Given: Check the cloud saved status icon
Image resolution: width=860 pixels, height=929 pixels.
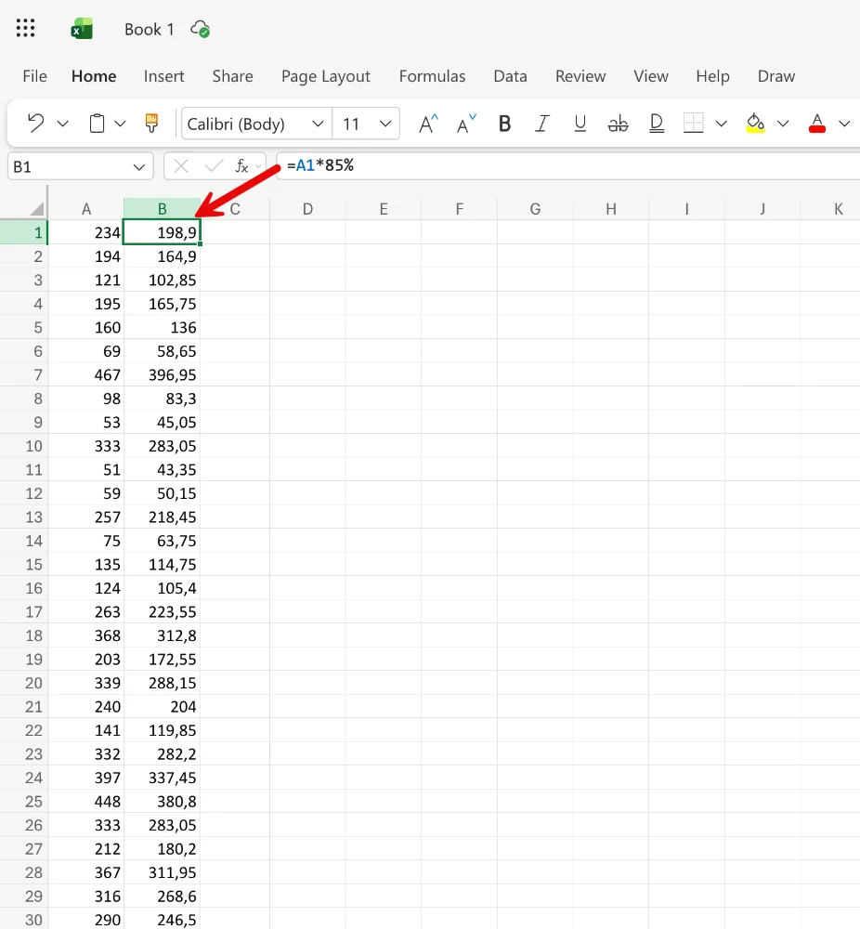Looking at the screenshot, I should pos(201,29).
